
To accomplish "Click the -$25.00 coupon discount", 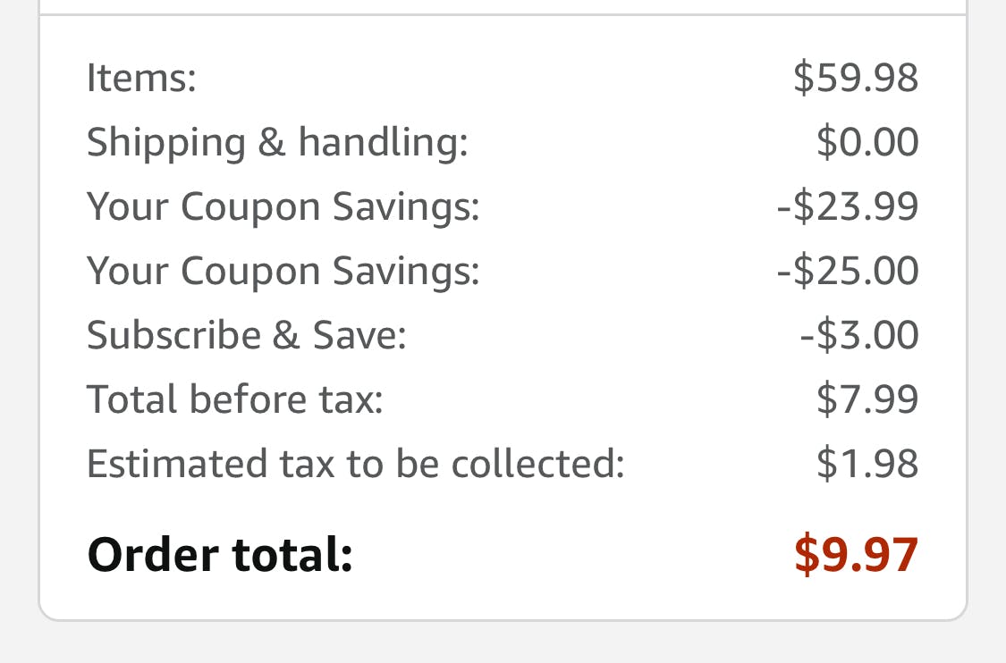I will 848,272.
